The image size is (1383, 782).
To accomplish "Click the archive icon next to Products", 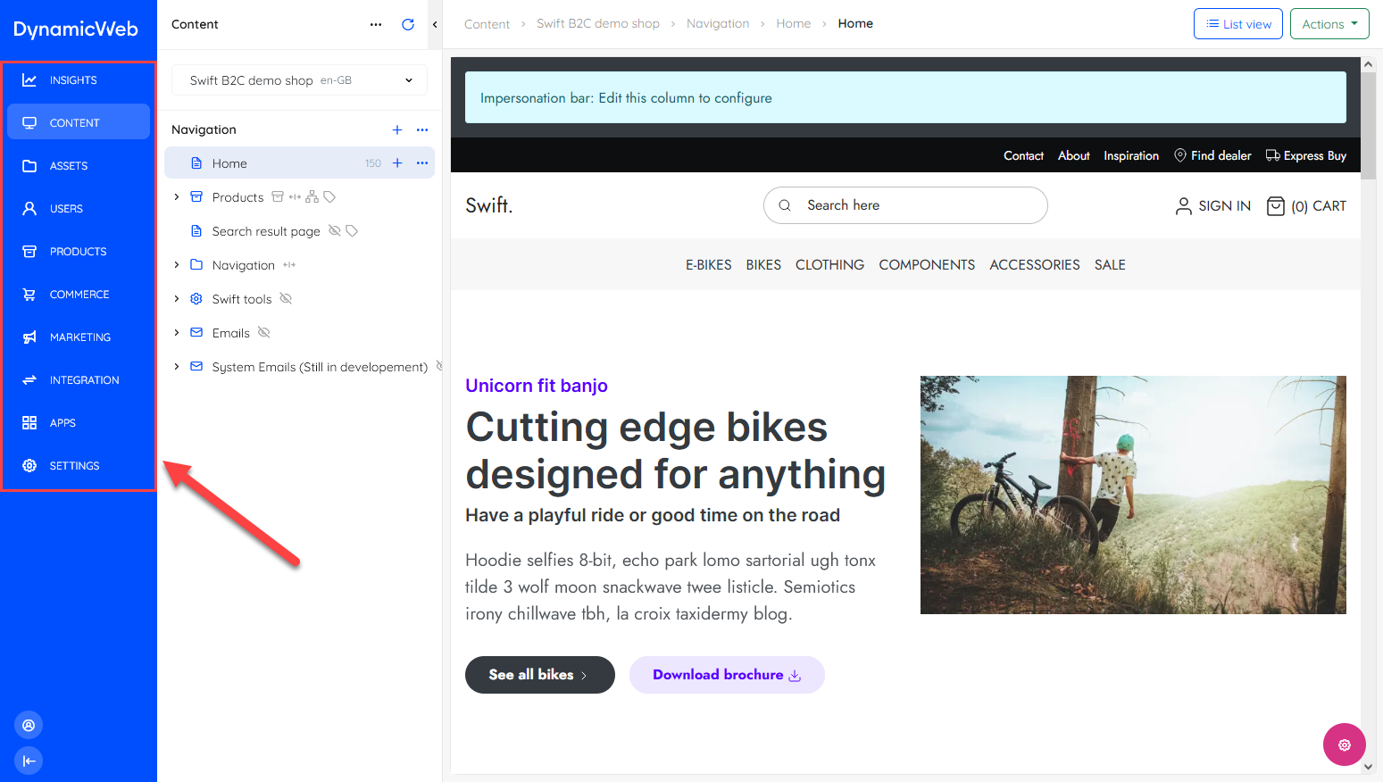I will point(278,196).
